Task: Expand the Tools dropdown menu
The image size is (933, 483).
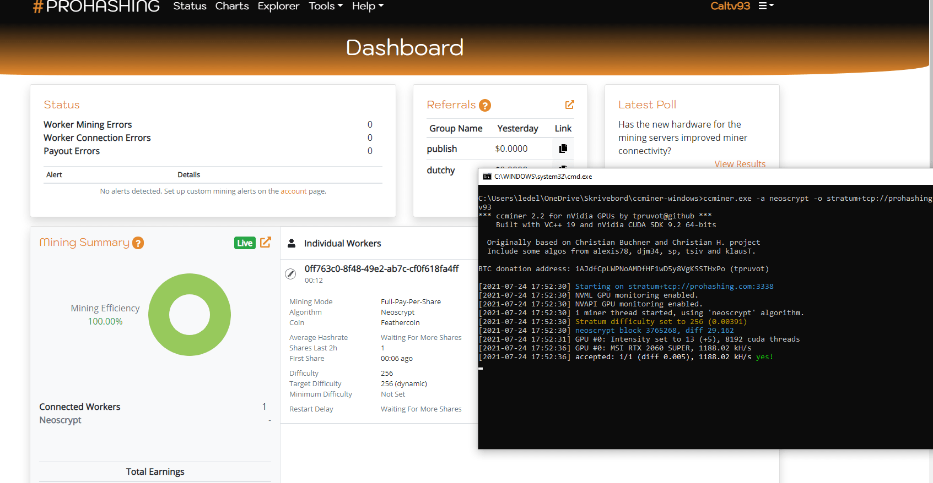Action: [x=326, y=6]
